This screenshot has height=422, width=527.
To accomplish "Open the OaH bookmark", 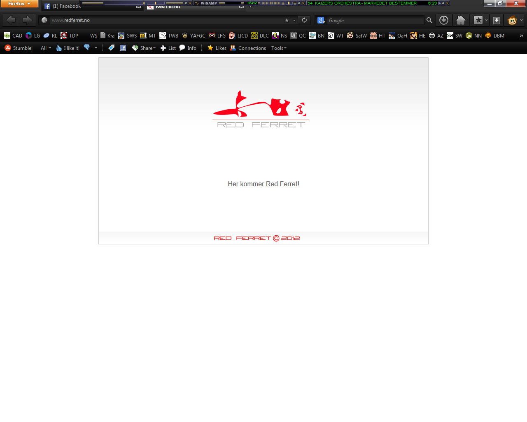I will (x=398, y=36).
